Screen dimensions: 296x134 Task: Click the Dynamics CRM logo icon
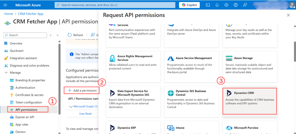pyautogui.click(x=229, y=93)
